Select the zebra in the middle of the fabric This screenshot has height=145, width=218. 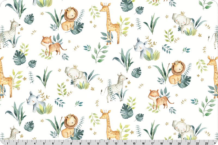click(x=114, y=87)
